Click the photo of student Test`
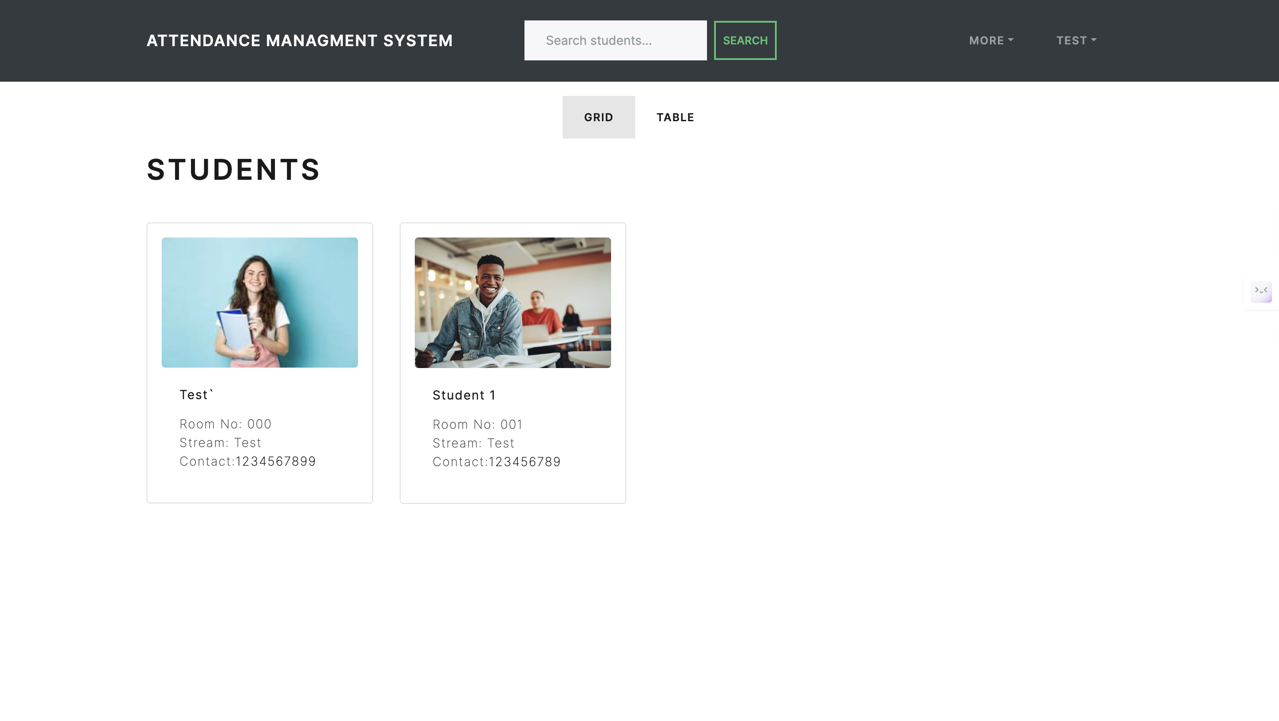Screen dimensions: 1279x721 point(259,303)
